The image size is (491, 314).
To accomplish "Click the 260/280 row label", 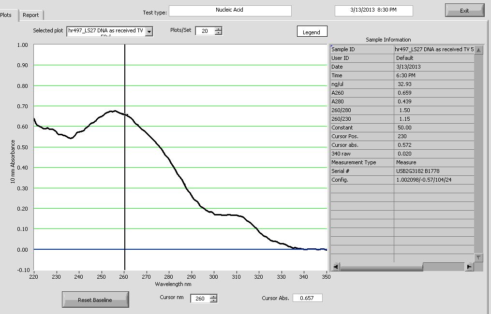I will point(362,111).
